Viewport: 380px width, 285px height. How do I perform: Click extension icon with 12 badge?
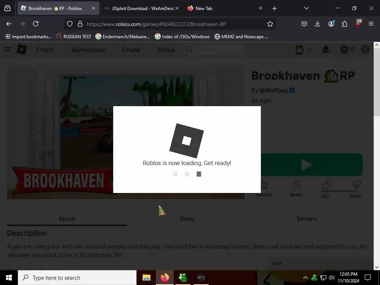click(358, 23)
